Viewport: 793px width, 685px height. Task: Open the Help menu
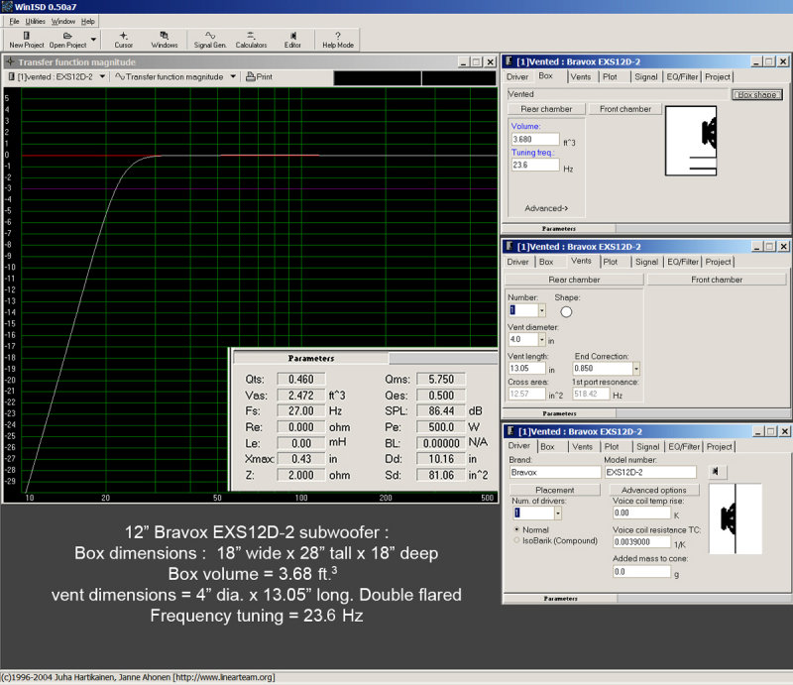[88, 21]
